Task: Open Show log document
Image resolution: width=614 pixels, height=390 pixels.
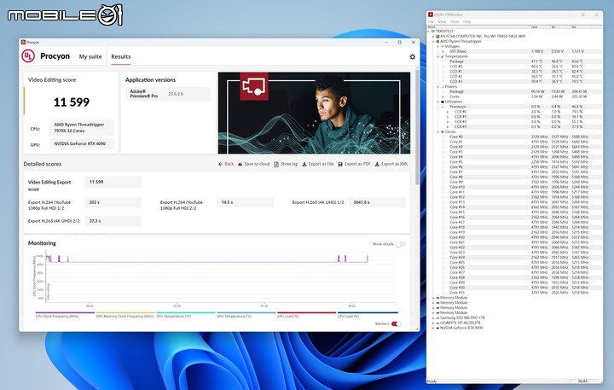Action: (286, 164)
